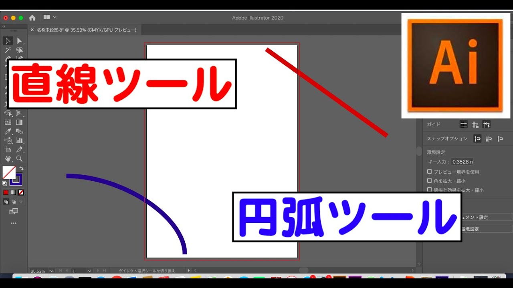Select the Mesh tool
The height and width of the screenshot is (288, 513).
[8, 122]
